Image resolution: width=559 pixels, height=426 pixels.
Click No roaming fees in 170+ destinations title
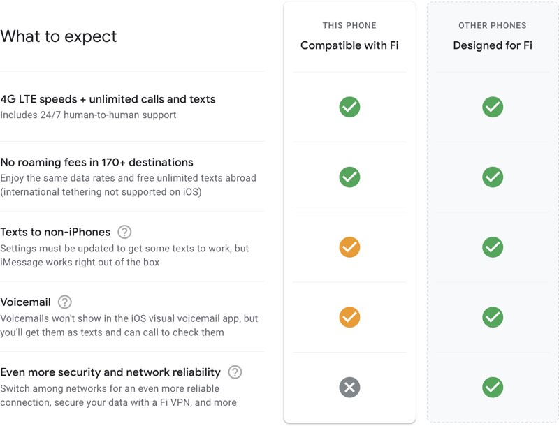(x=96, y=162)
